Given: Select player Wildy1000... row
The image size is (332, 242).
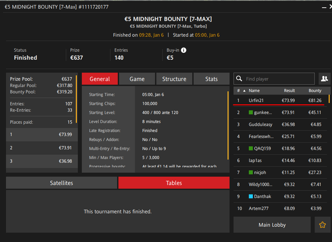Looking at the screenshot, I should 280,185.
